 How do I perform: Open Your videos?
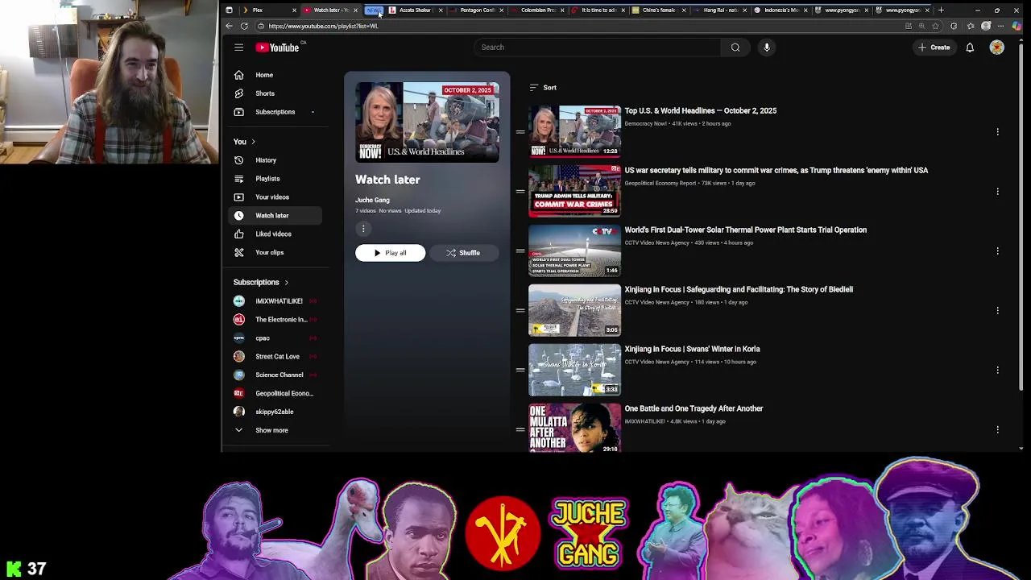[274, 197]
